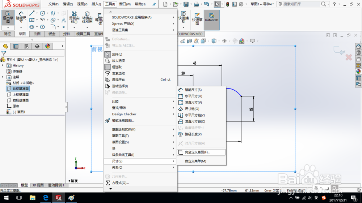
Task: Select the Text sketch tool
Action: coord(63,20)
